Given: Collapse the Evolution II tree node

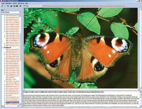Looking at the screenshot, I should click(3, 48).
